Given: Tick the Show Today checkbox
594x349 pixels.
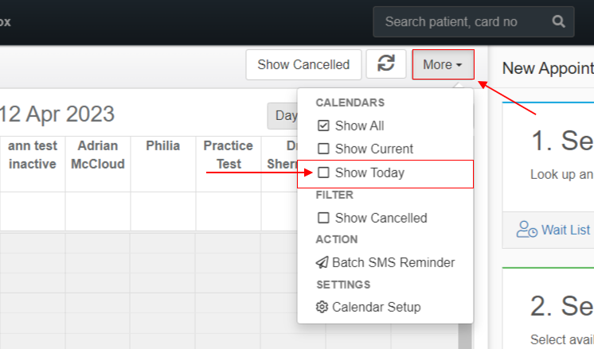Looking at the screenshot, I should (323, 173).
